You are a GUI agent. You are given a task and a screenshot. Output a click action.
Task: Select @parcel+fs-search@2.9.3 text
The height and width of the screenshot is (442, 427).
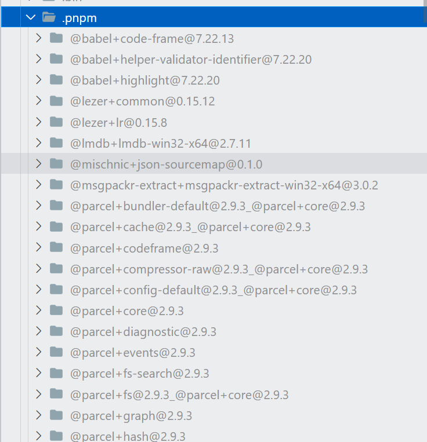point(139,374)
